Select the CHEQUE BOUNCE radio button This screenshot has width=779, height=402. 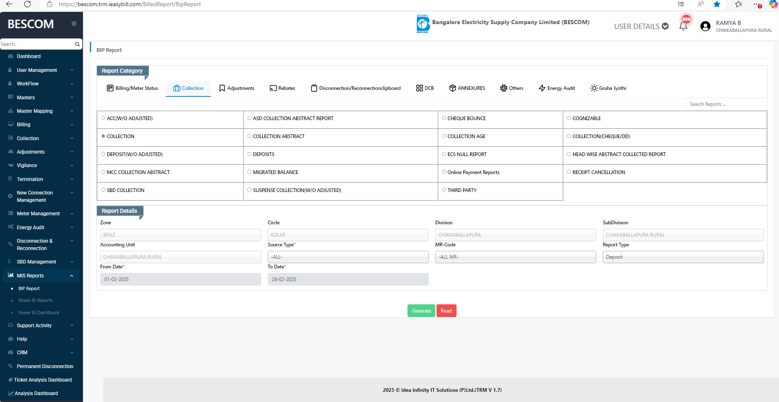click(444, 118)
